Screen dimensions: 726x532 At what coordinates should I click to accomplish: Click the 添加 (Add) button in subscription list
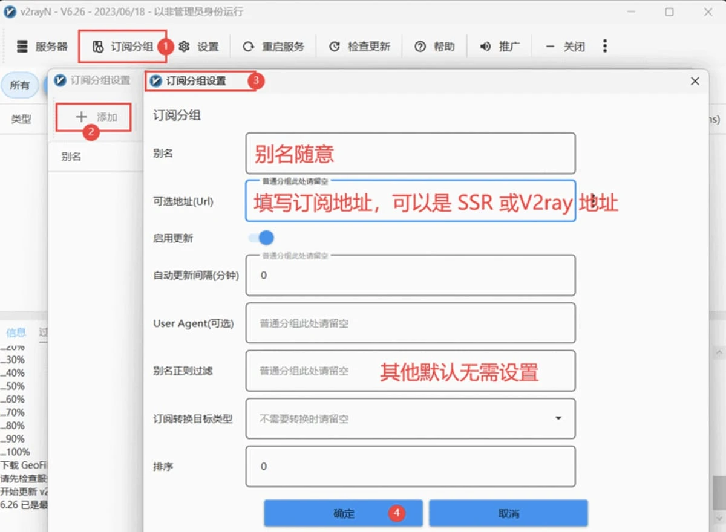tap(94, 117)
